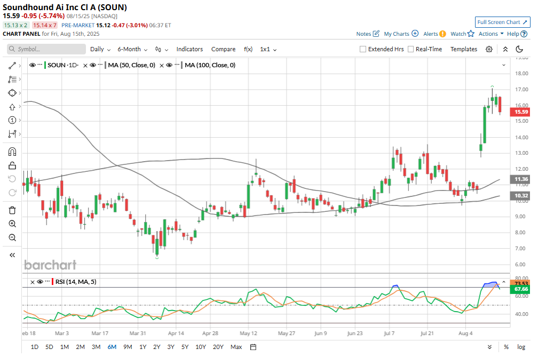This screenshot has width=538, height=357.
Task: Collapse the toolbar with double up arrows
Action: coord(505,50)
